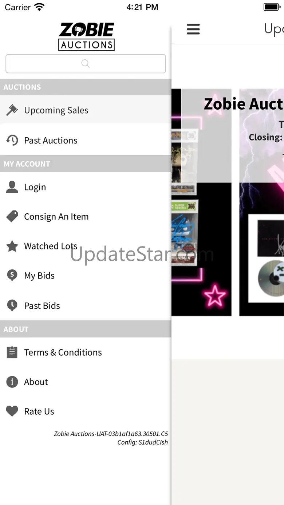Tap the Rate Us link
Viewport: 284px width, 505px height.
pos(86,411)
